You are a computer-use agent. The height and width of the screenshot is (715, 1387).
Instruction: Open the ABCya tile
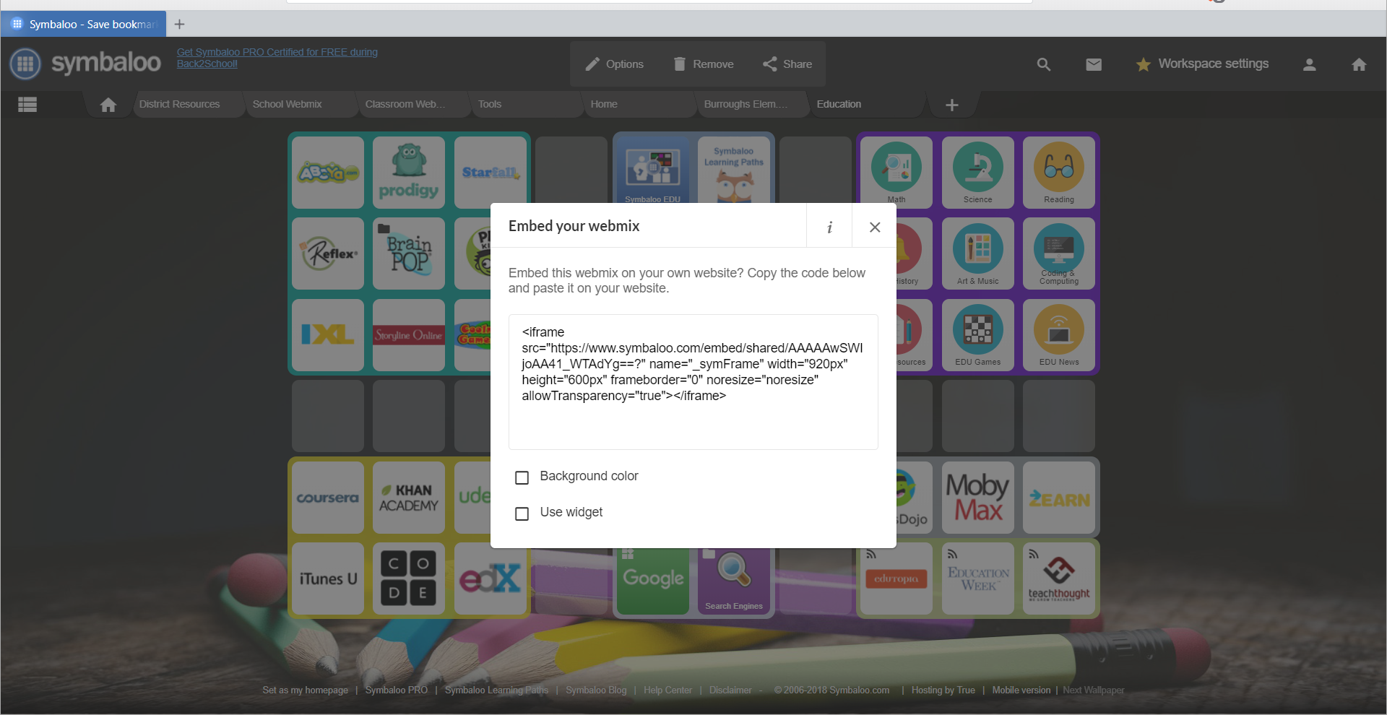328,173
